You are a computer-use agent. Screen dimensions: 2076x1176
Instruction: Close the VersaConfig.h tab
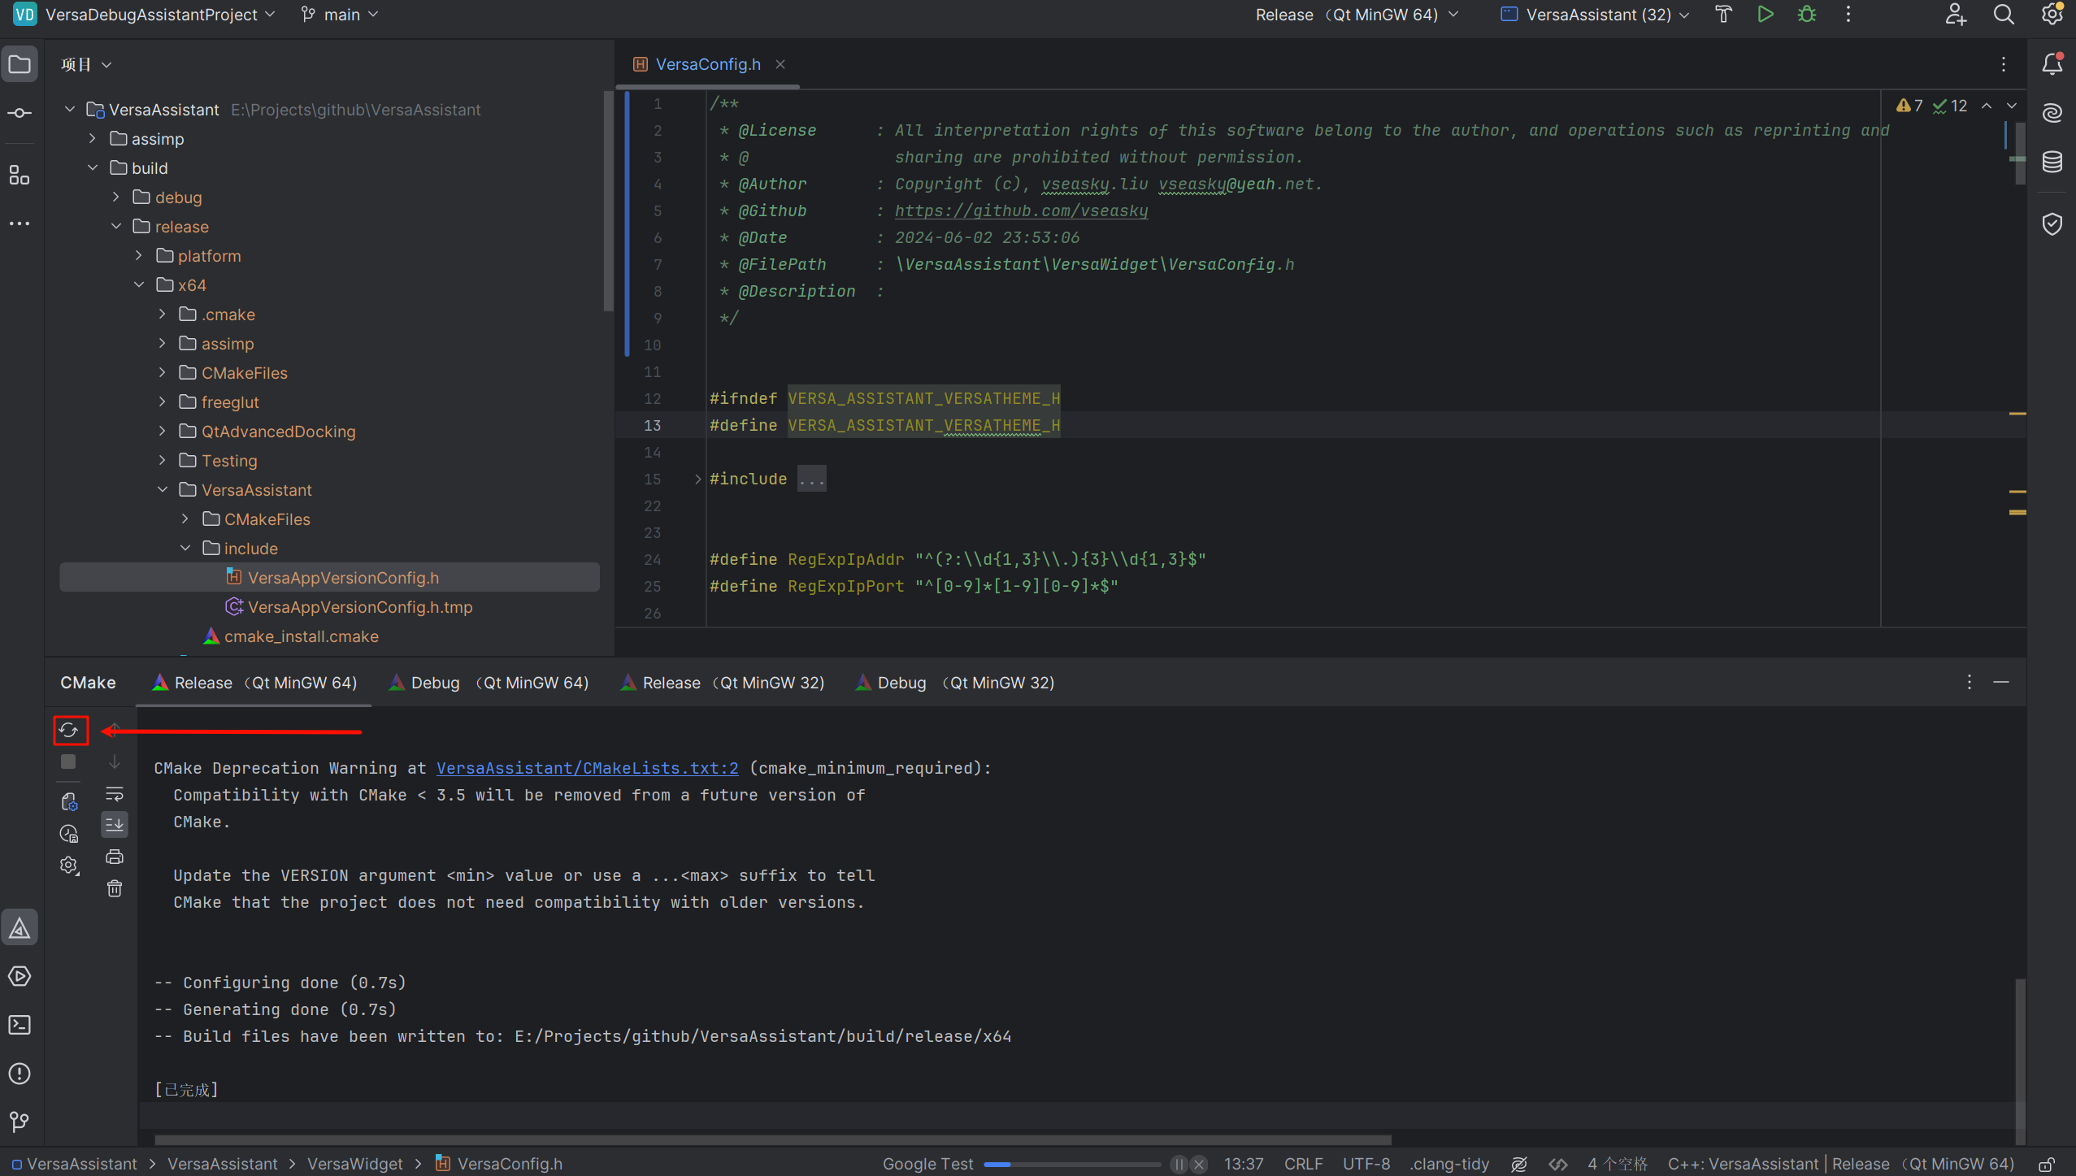pos(780,64)
